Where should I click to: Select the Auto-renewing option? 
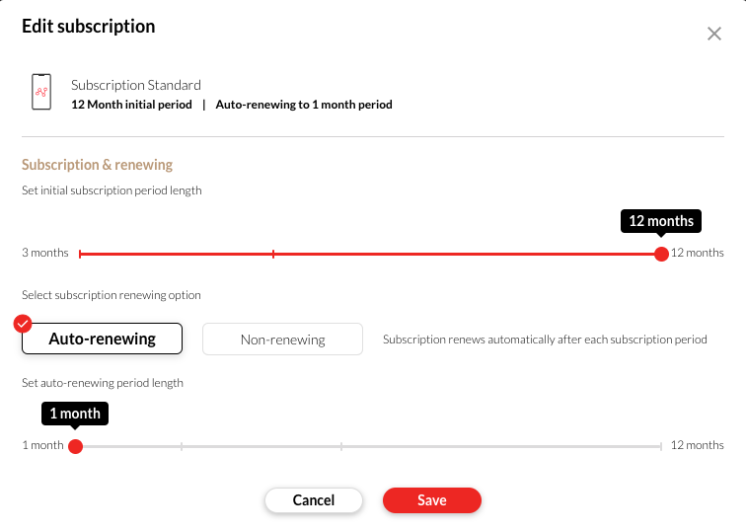coord(102,339)
